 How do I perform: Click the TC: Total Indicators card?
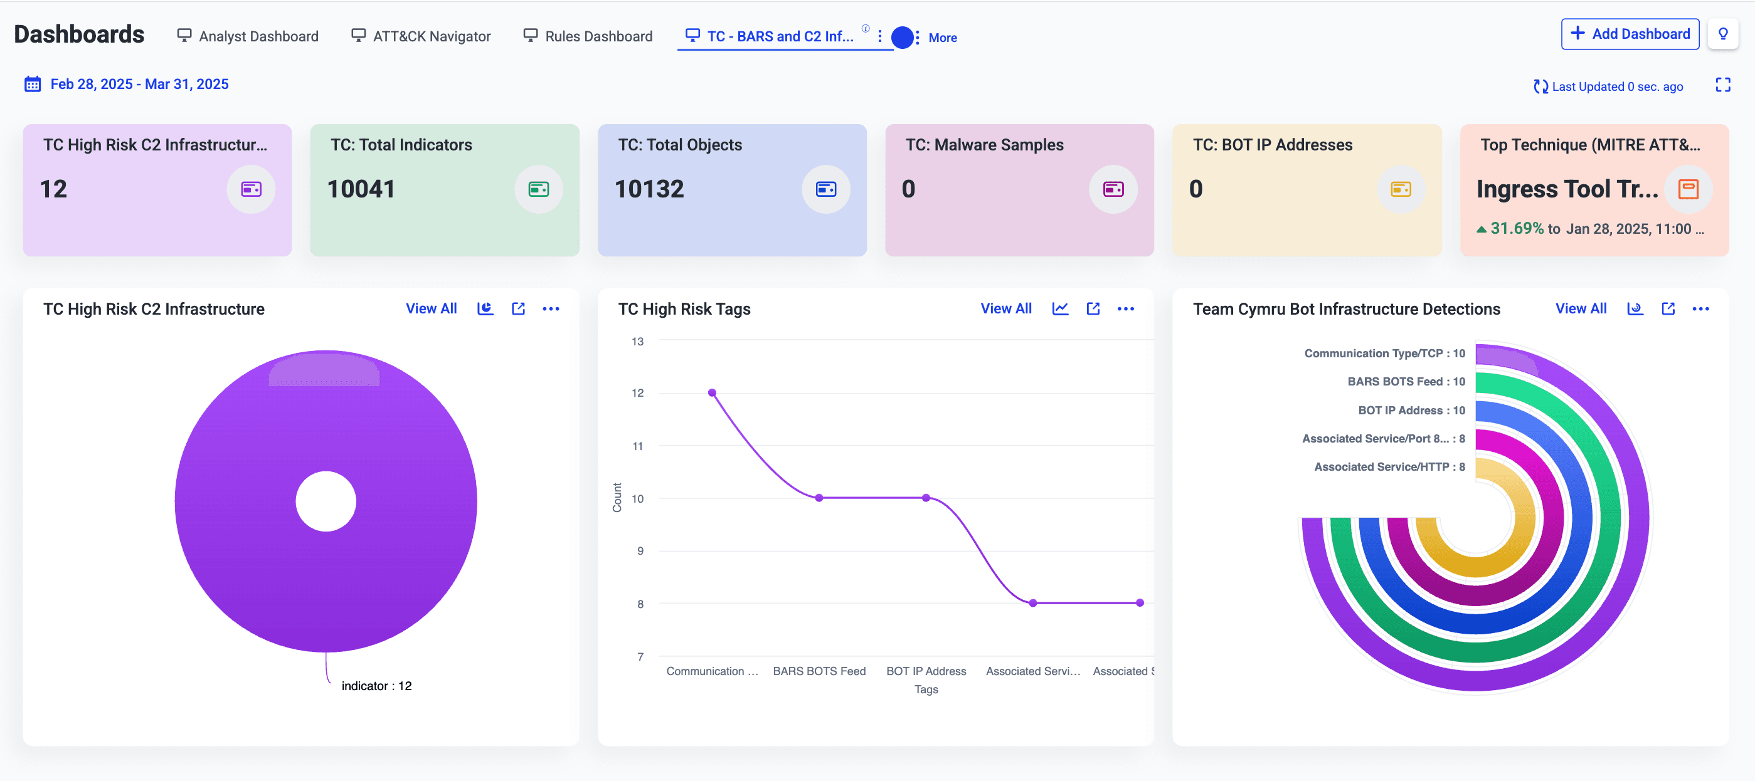click(444, 190)
